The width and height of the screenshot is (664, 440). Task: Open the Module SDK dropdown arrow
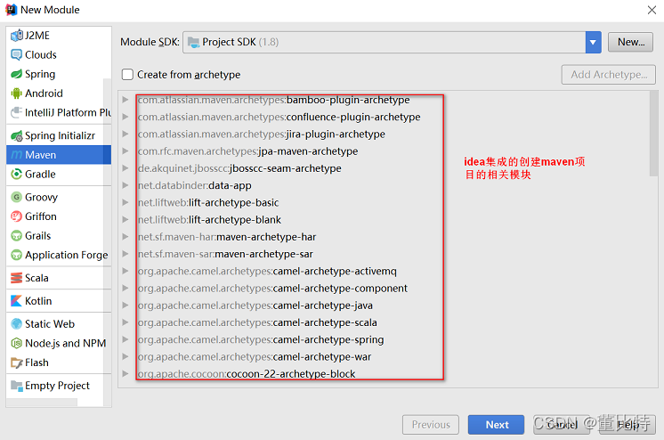coord(594,43)
